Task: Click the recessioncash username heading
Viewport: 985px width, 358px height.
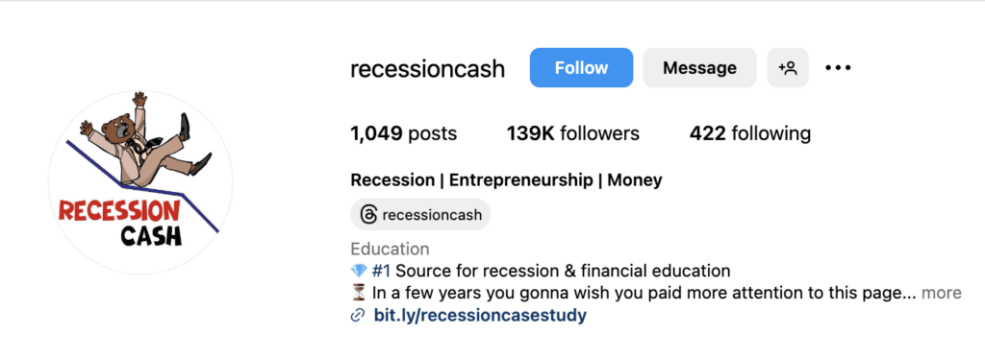Action: coord(427,68)
